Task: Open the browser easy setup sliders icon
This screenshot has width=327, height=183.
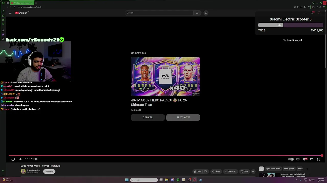Action: (x=324, y=7)
